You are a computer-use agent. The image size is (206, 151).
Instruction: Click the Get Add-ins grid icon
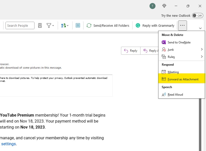(x=78, y=25)
